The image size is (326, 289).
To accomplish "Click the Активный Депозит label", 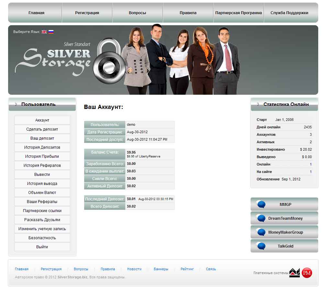I will point(105,186).
